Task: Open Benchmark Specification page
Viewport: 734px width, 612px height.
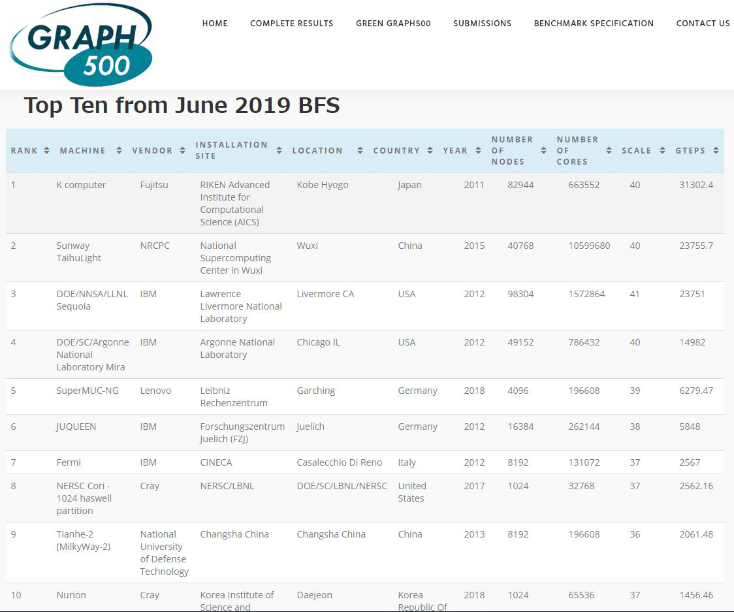Action: pyautogui.click(x=594, y=24)
